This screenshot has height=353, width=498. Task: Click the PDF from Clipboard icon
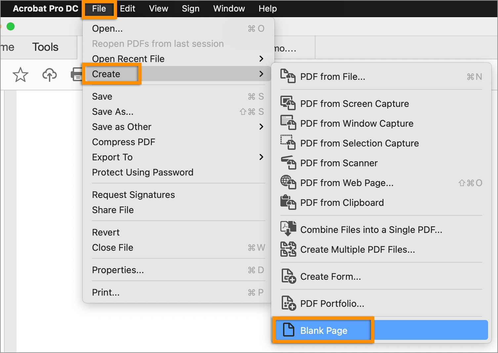click(288, 202)
